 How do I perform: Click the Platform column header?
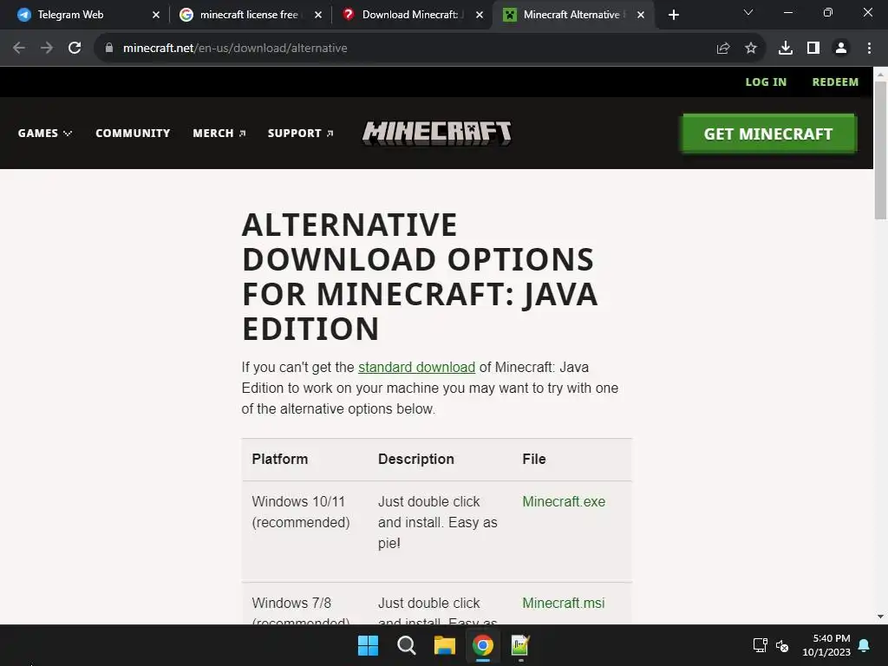(280, 460)
